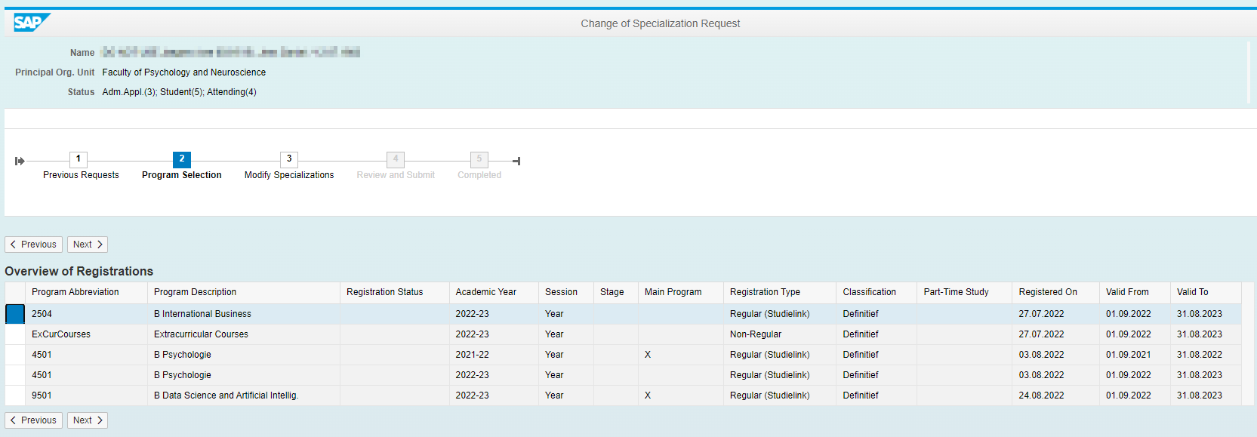Select the ExCurCourses row via its row selector
Screen dimensions: 1257x437
click(x=15, y=334)
